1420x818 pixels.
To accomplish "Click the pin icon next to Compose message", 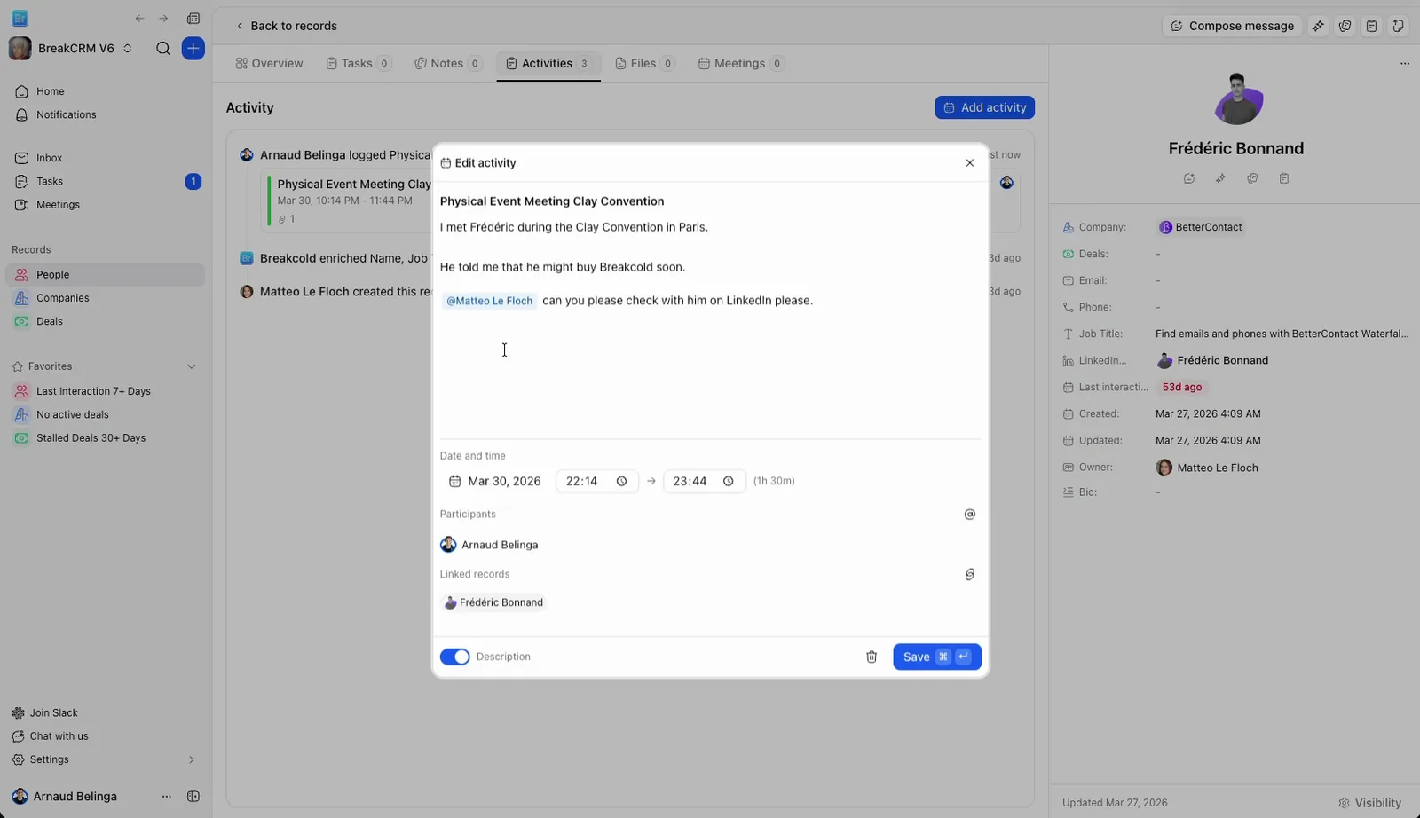I will (1318, 26).
